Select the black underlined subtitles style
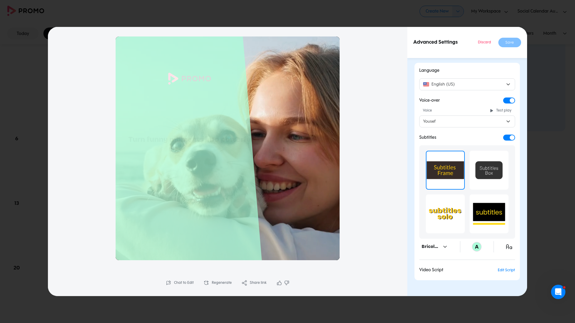Screen dimensions: 575x323 (489, 214)
